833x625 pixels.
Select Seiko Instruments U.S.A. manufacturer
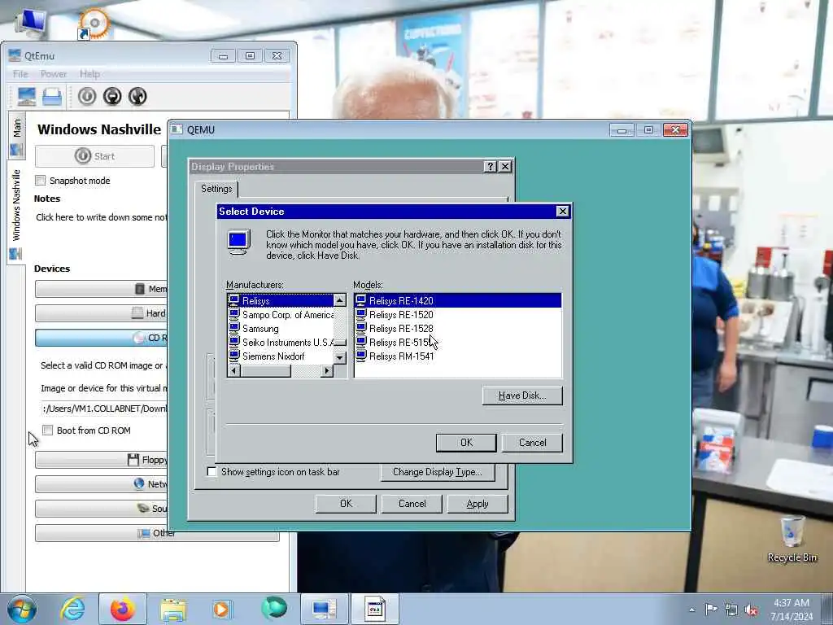(280, 343)
